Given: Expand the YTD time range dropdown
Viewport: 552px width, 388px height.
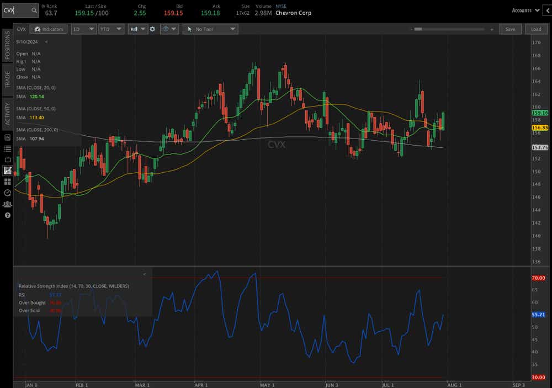Looking at the screenshot, I should coord(110,29).
